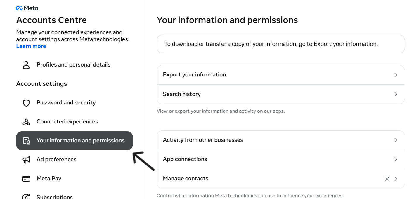Open the Manage contacts chevron arrow
414x199 pixels.
pyautogui.click(x=396, y=179)
